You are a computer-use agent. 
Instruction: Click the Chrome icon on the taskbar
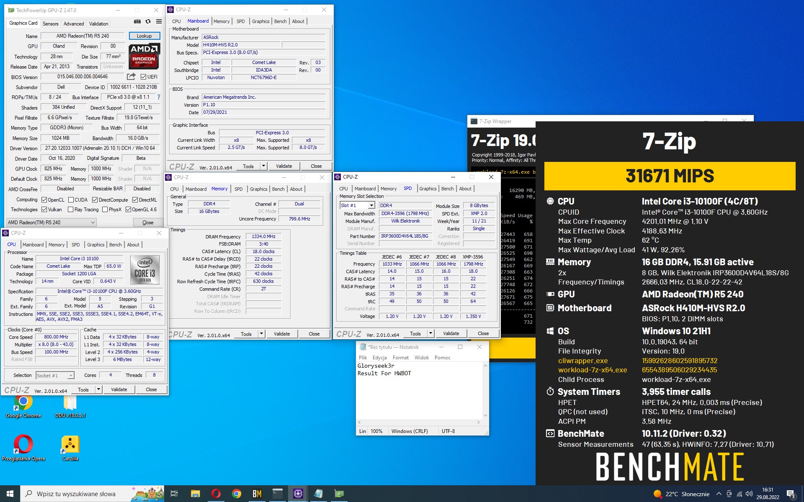click(x=237, y=494)
